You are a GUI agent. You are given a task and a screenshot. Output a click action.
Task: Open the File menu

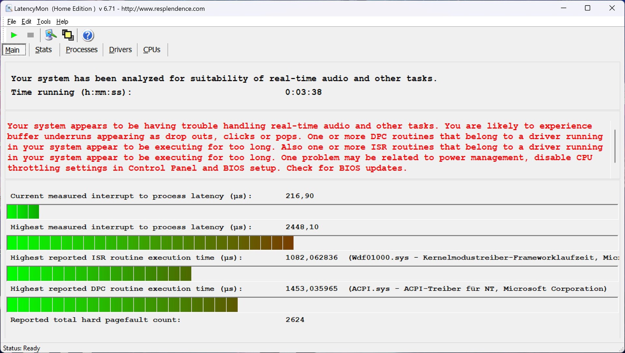click(x=11, y=21)
